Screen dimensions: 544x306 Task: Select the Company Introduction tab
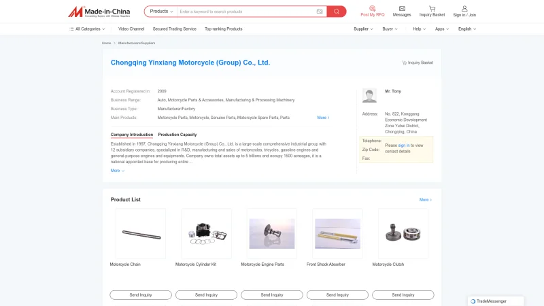coord(132,135)
